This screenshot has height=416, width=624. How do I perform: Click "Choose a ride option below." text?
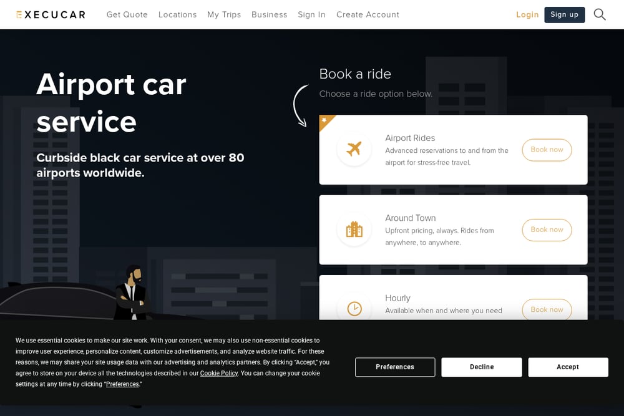point(376,94)
